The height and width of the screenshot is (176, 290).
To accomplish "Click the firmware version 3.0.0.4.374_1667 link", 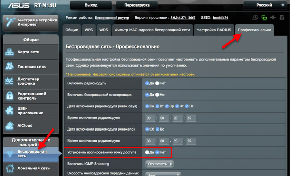I will pos(183,17).
